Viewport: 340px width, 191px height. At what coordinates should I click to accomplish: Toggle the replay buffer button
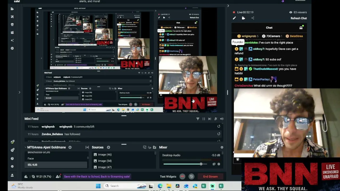point(191,176)
